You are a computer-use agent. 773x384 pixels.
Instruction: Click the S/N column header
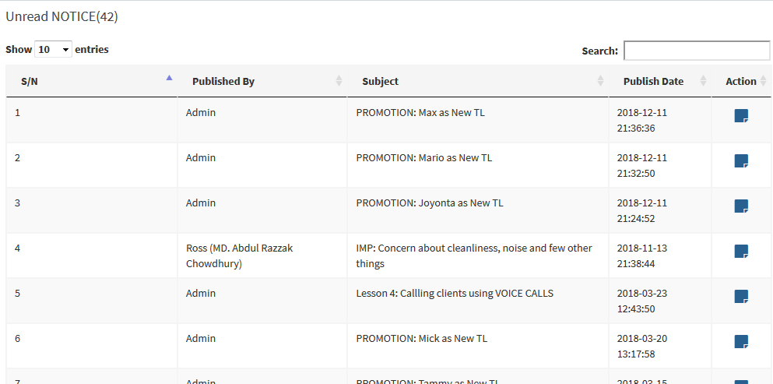click(30, 81)
